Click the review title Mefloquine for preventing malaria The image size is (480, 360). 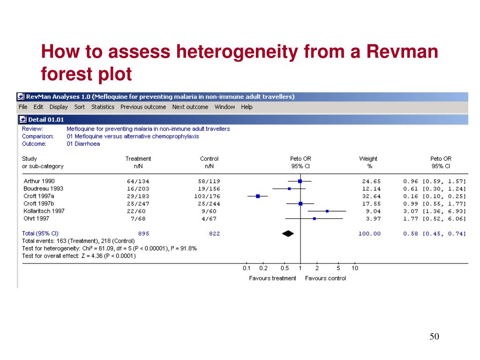pyautogui.click(x=148, y=129)
